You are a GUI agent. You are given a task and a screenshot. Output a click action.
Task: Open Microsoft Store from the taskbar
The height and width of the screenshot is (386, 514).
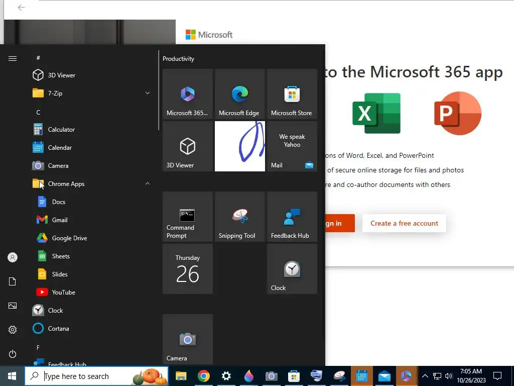pos(294,376)
